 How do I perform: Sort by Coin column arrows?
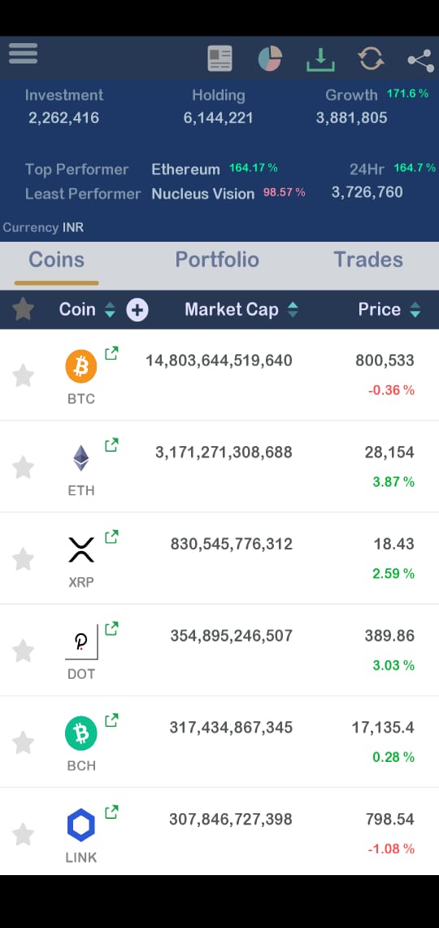pyautogui.click(x=109, y=309)
